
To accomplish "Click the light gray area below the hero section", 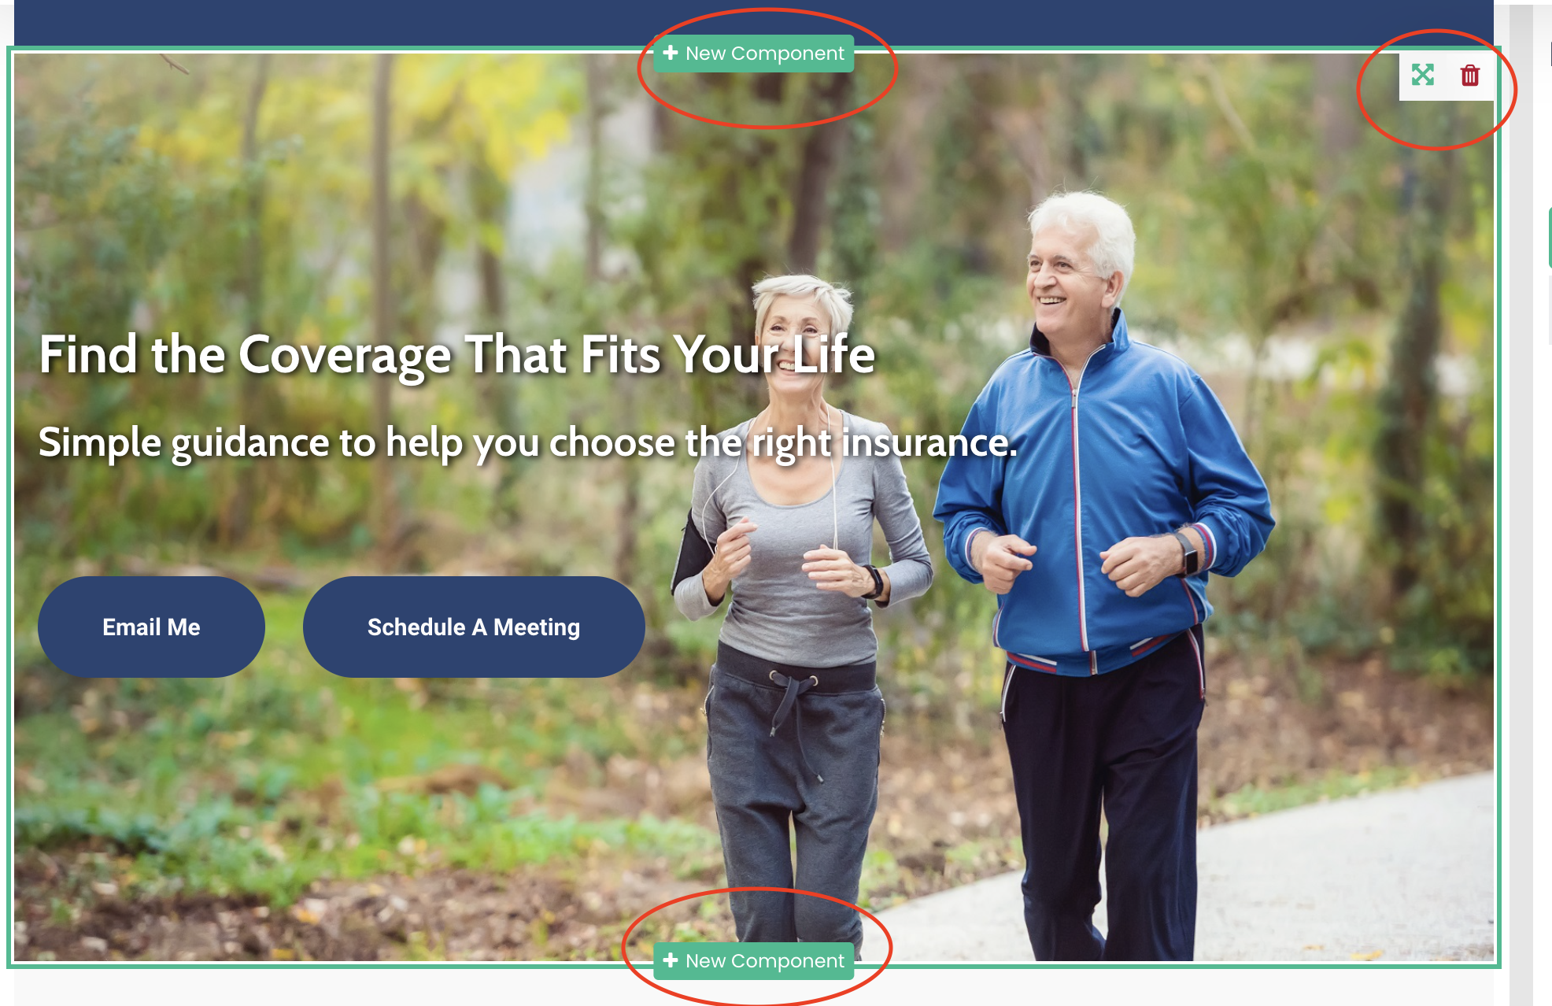I will (754, 989).
